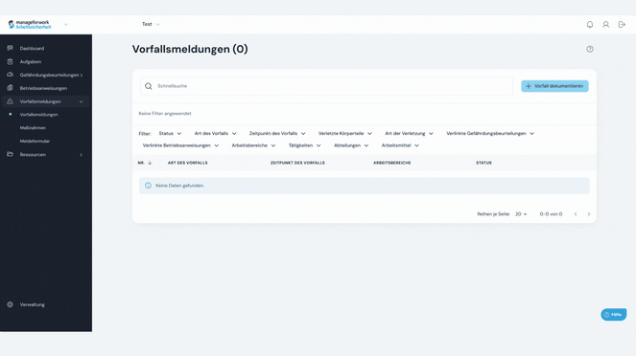Click the manageforwork Arbeitssicherheit logo
The height and width of the screenshot is (356, 636).
tap(30, 25)
